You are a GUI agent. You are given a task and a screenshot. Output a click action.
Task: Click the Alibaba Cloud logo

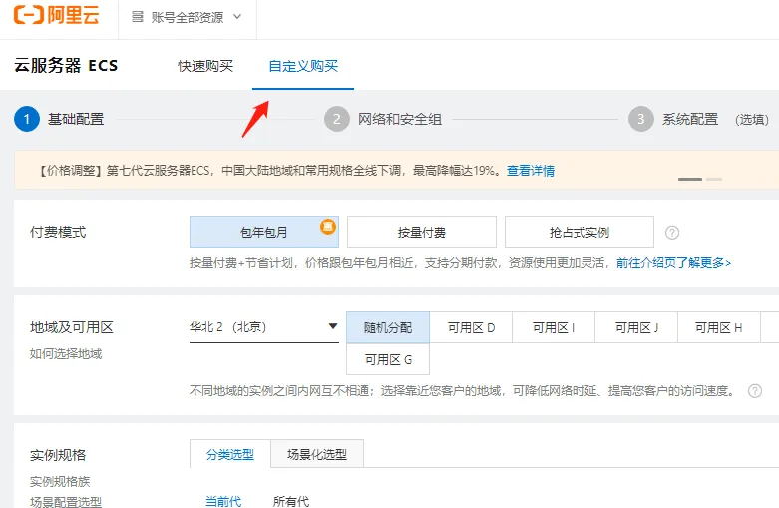56,15
